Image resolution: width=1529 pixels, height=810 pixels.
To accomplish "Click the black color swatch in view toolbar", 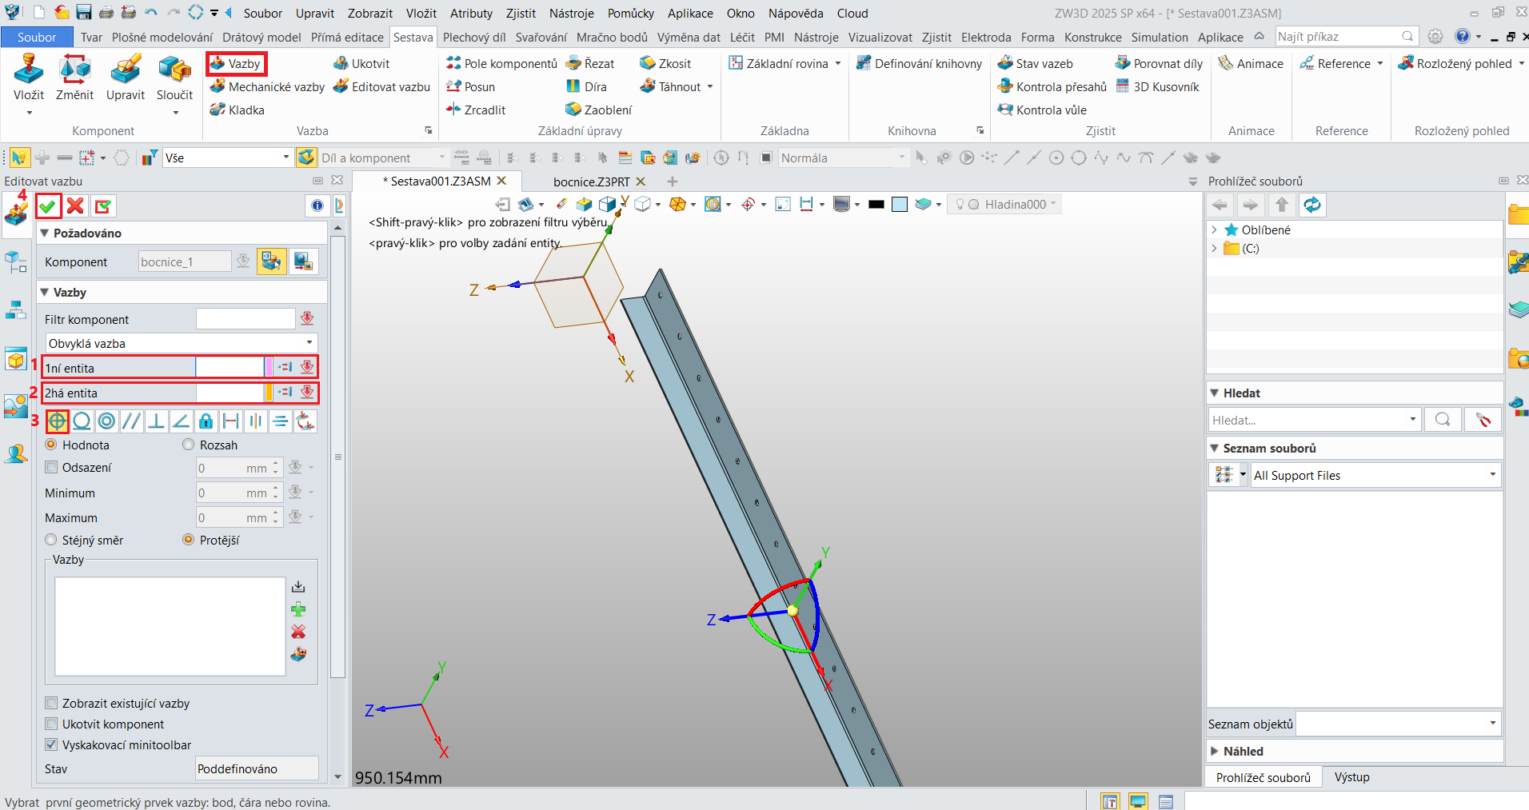I will [876, 205].
